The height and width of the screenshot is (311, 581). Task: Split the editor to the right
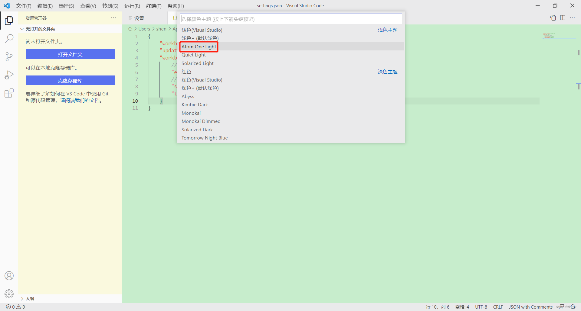(x=563, y=18)
